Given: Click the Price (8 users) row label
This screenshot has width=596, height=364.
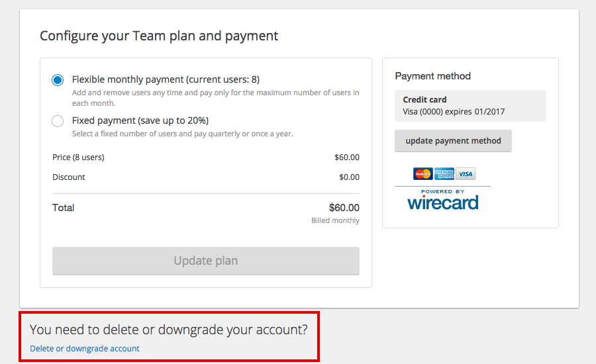Looking at the screenshot, I should tap(78, 158).
